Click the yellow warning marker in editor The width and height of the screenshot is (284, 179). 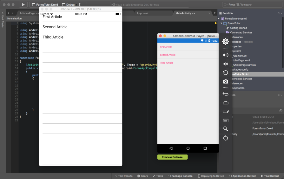point(215,23)
